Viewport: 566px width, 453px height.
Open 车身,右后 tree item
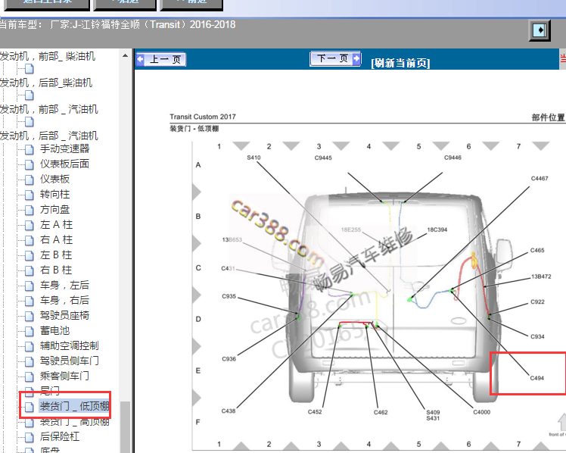(64, 301)
